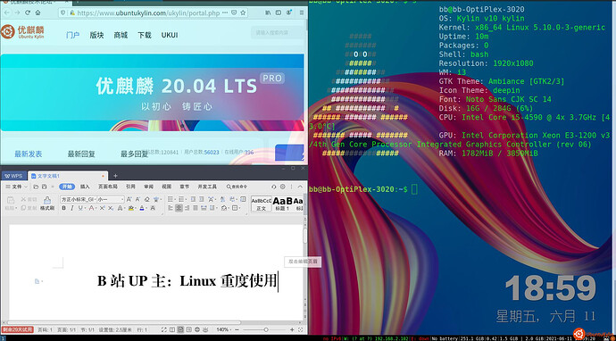The height and width of the screenshot is (341, 616).
Task: Click the title text in the document
Action: tap(187, 281)
